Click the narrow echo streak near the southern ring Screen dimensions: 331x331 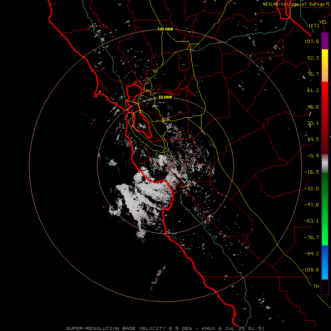[158, 280]
